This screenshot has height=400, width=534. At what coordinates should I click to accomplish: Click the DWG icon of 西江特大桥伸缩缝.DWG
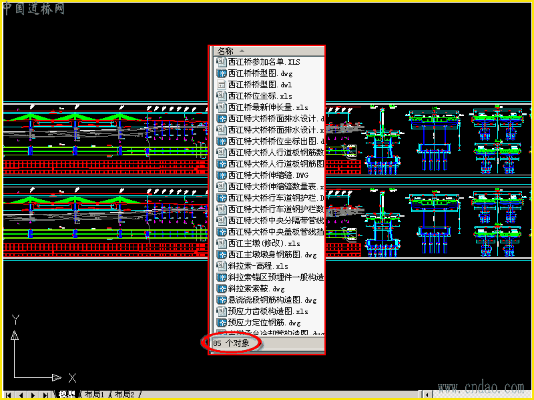[x=222, y=175]
